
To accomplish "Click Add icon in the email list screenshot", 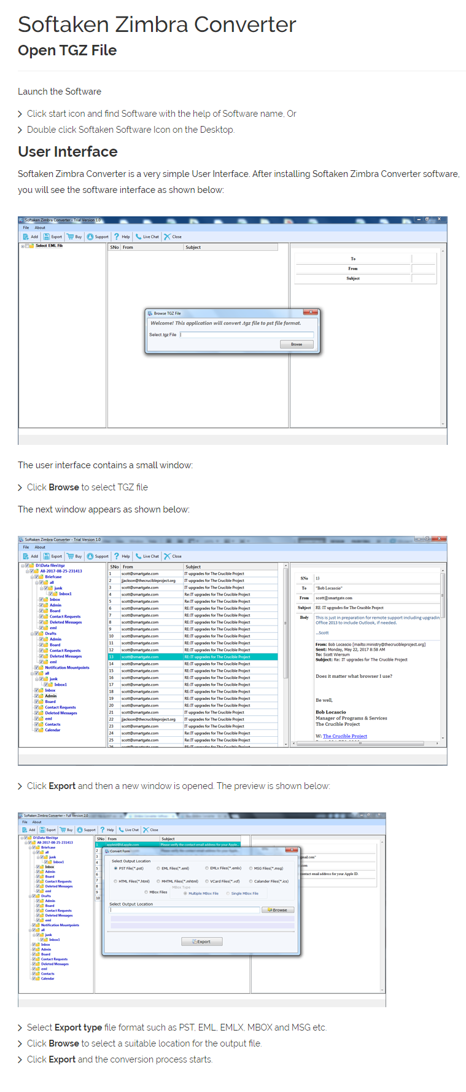I will (26, 556).
